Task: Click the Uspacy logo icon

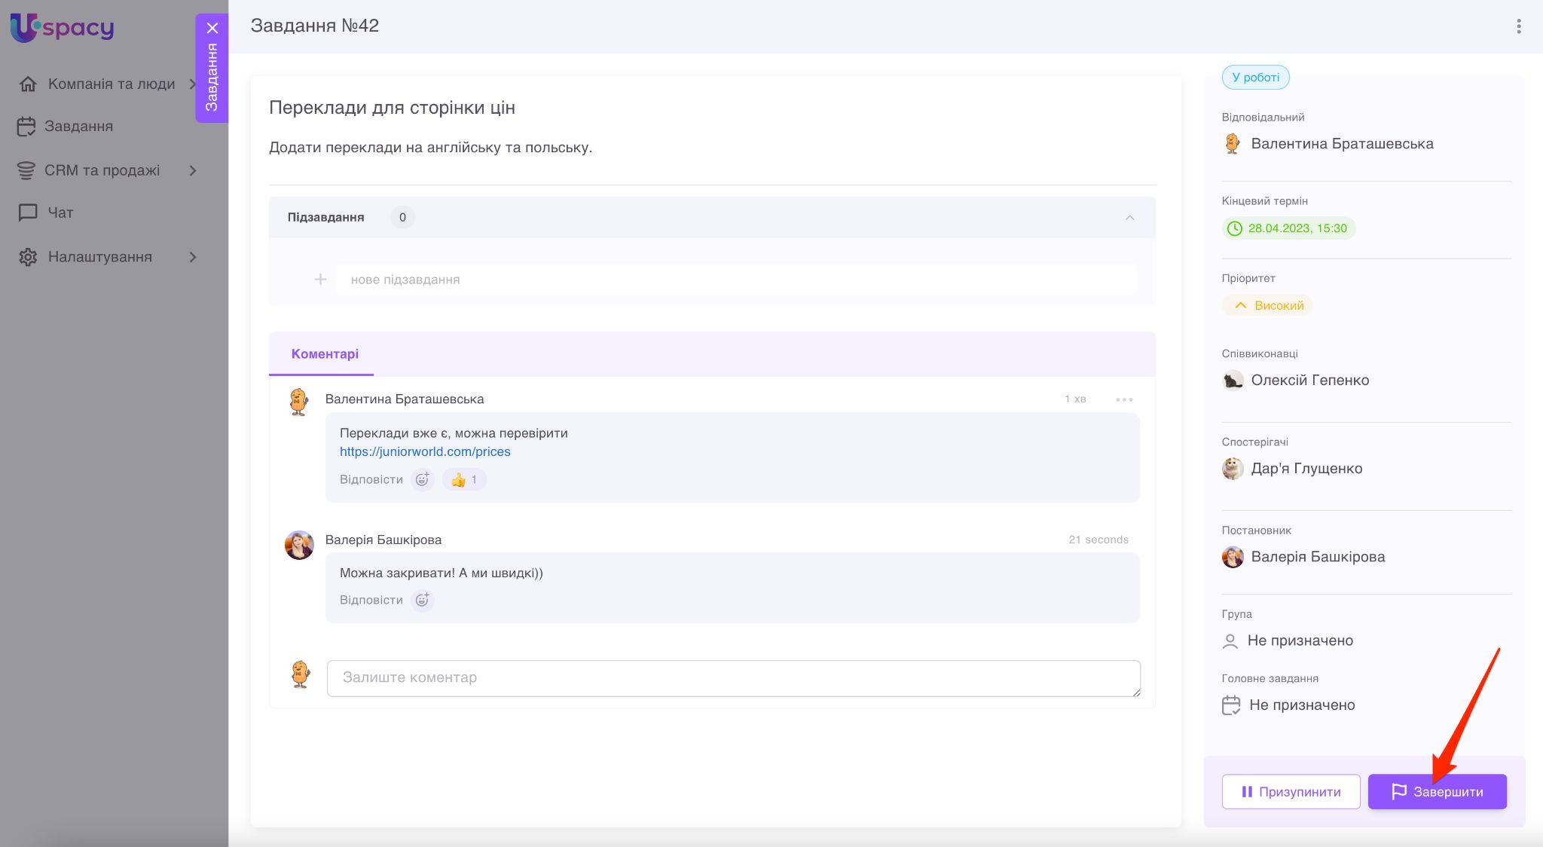Action: 24,28
